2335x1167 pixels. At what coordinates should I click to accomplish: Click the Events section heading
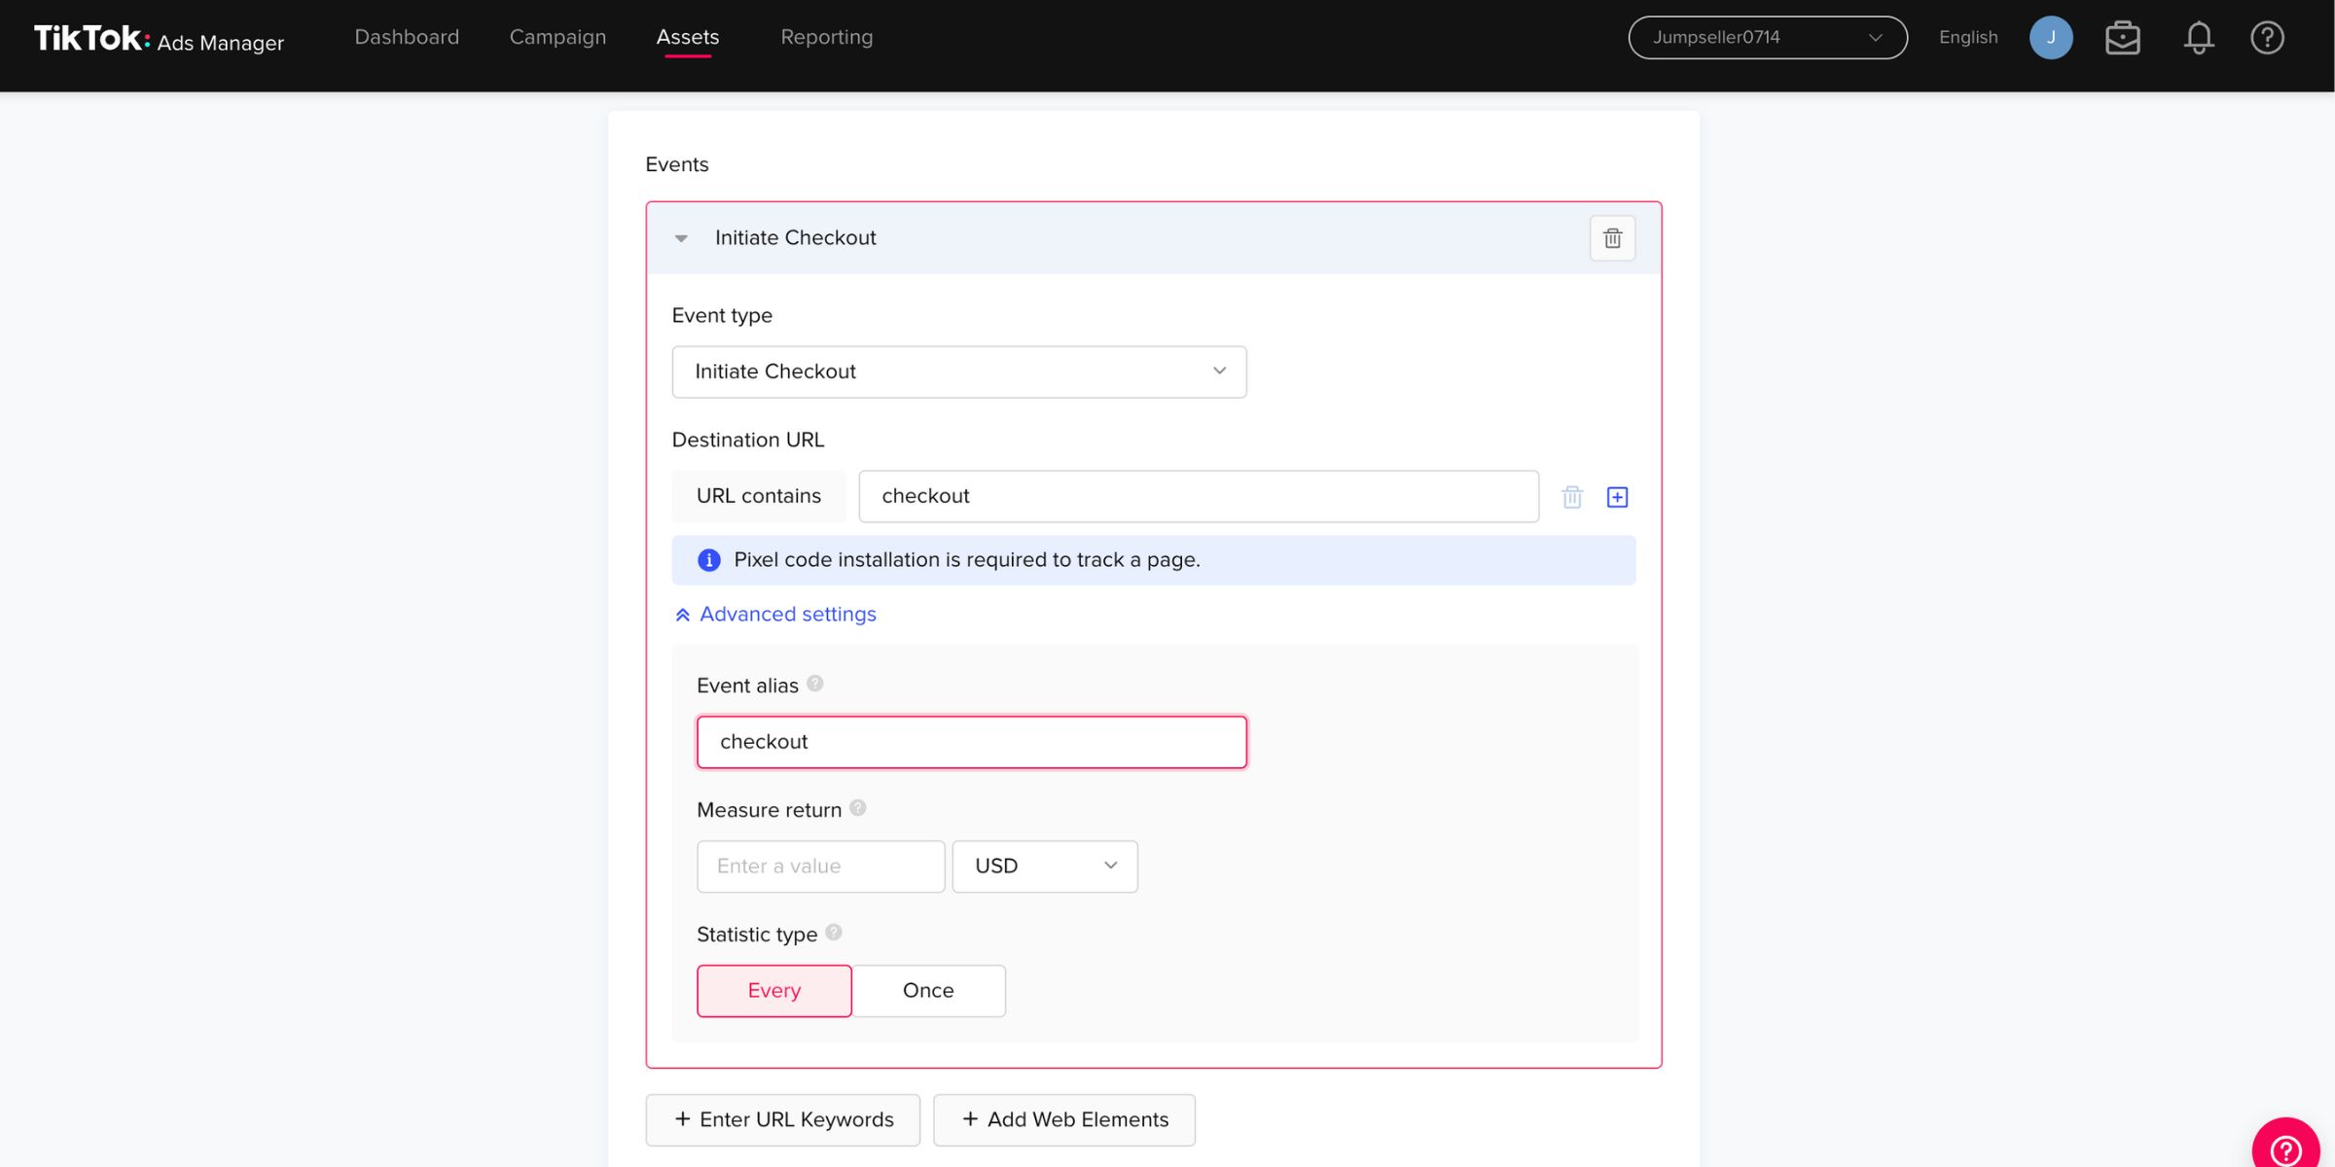tap(677, 164)
